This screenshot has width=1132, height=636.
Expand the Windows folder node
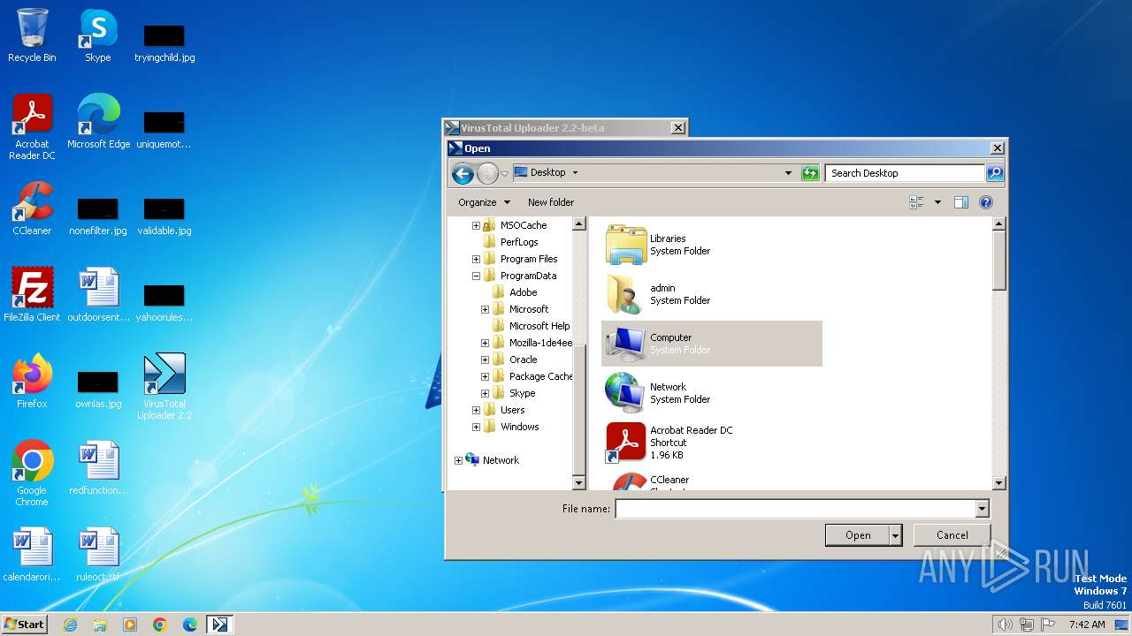pyautogui.click(x=476, y=427)
